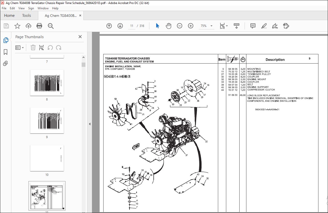Click 'TENSIONER PULLEY' description text
328x213 pixels.
259,74
